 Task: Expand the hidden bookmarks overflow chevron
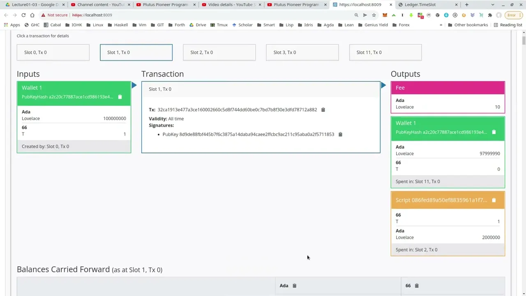coord(441,25)
